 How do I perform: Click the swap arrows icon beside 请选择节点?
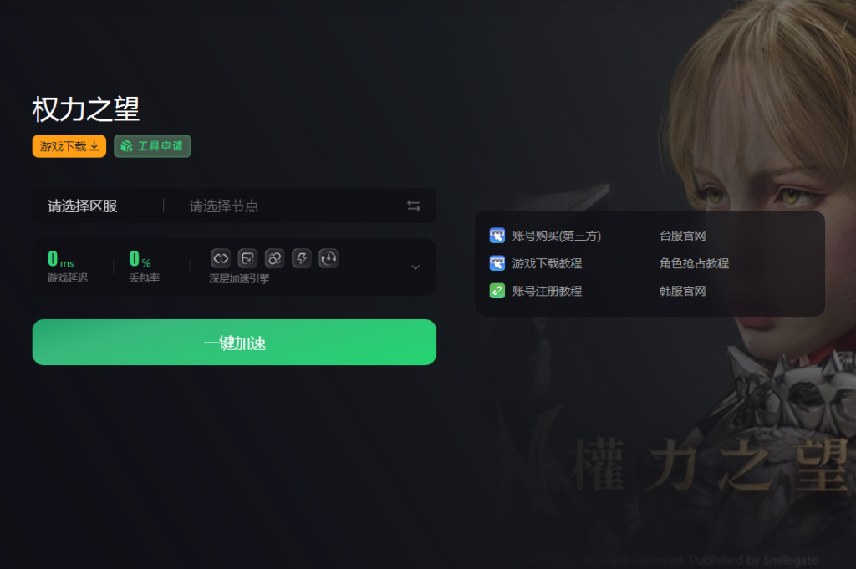coord(414,206)
